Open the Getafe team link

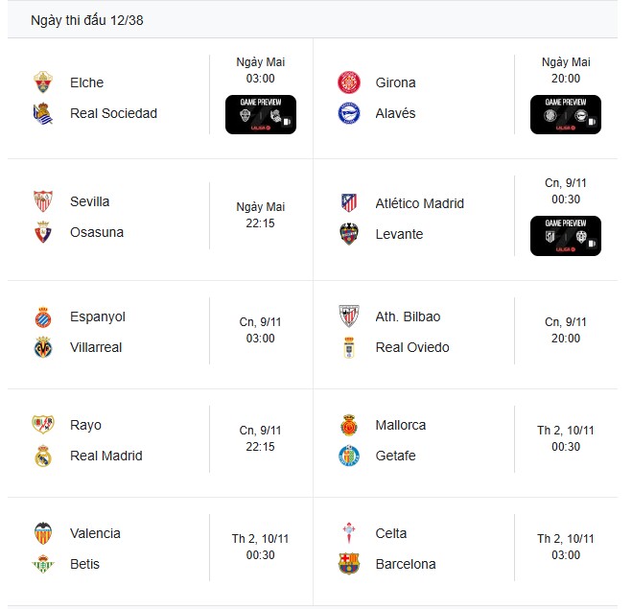[x=395, y=456]
